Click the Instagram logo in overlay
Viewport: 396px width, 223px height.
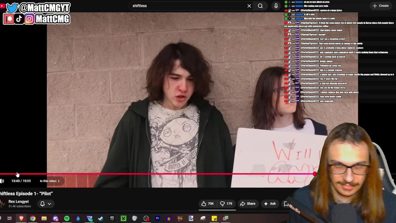(29, 19)
